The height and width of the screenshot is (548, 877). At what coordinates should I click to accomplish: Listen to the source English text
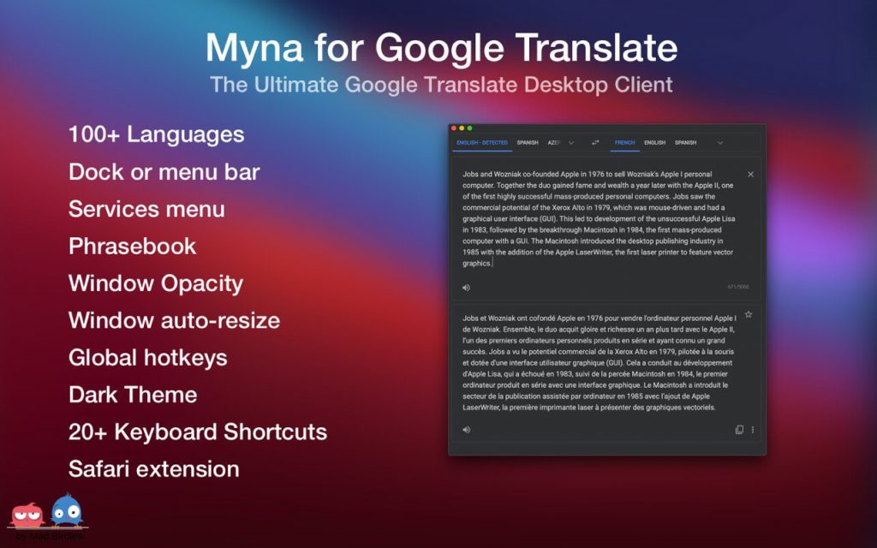[x=466, y=288]
